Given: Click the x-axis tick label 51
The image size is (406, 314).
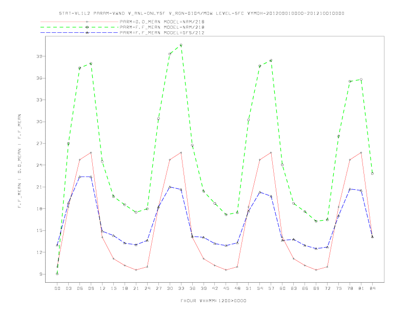Looking at the screenshot, I should click(x=249, y=288).
